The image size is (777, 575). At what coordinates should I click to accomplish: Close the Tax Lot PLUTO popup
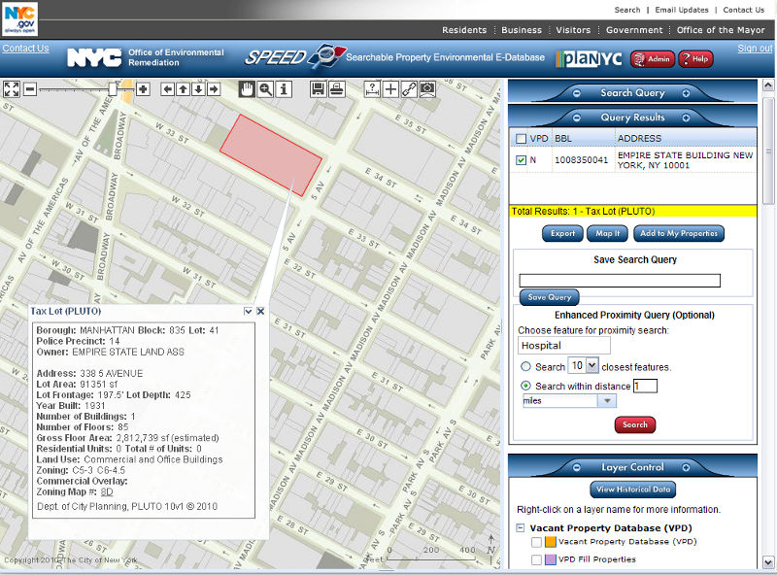click(x=260, y=311)
